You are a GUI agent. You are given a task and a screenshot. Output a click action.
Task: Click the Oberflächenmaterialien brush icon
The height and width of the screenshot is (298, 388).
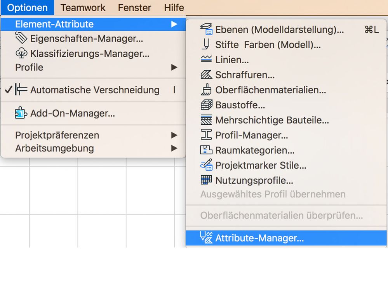tap(206, 90)
